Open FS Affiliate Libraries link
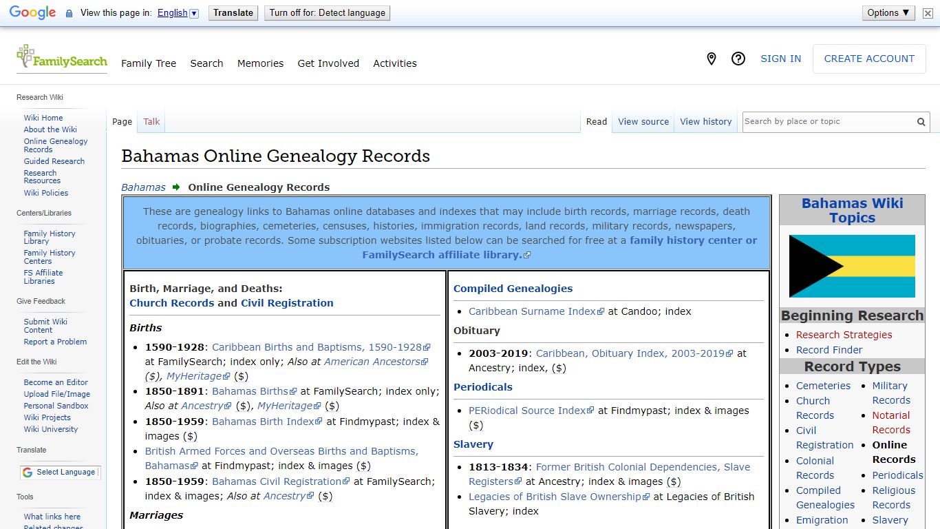 pyautogui.click(x=43, y=277)
